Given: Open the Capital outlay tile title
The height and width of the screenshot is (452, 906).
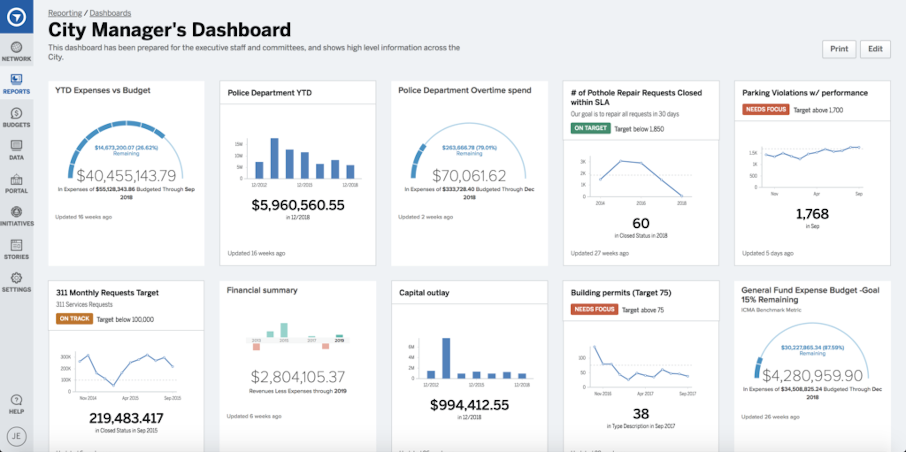Looking at the screenshot, I should [424, 293].
